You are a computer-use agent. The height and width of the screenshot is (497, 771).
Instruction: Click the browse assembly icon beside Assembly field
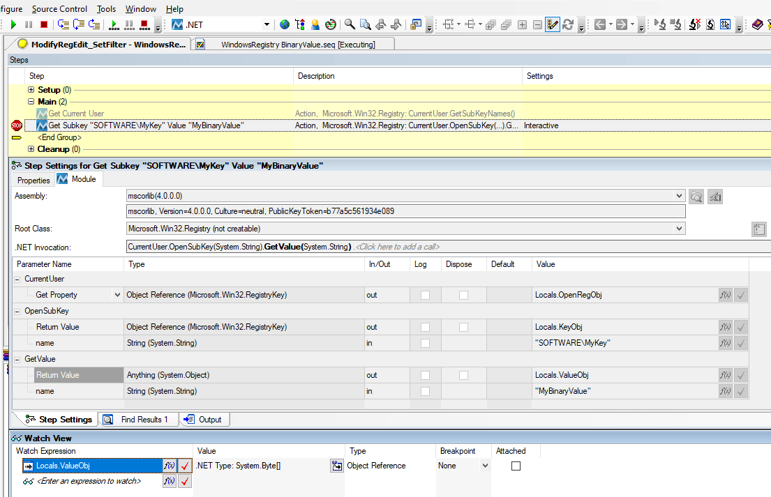(x=696, y=197)
